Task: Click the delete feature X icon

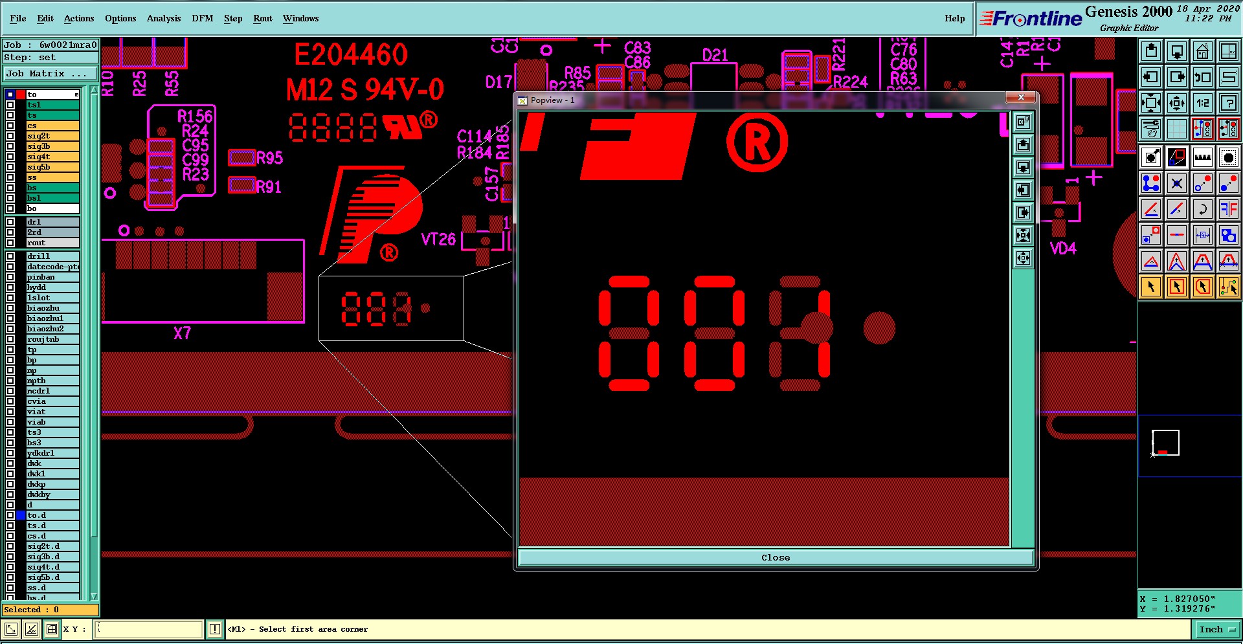Action: click(x=1177, y=183)
